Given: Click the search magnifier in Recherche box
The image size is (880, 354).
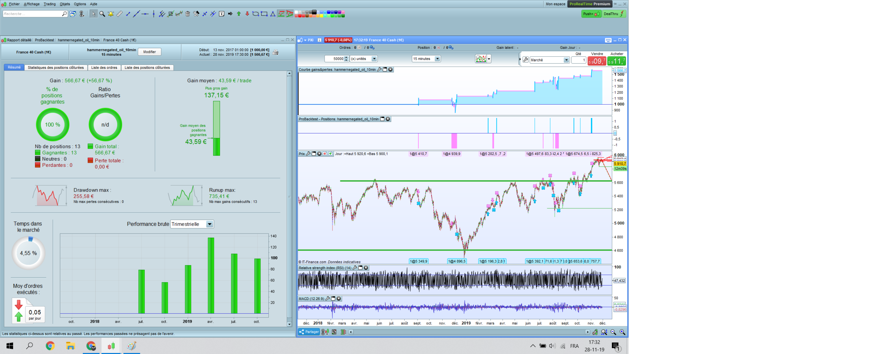Looking at the screenshot, I should click(64, 14).
